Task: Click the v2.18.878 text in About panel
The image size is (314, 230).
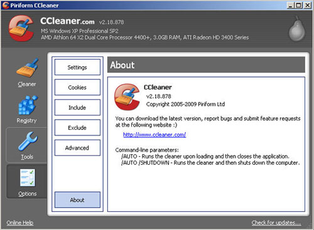Action: 159,97
